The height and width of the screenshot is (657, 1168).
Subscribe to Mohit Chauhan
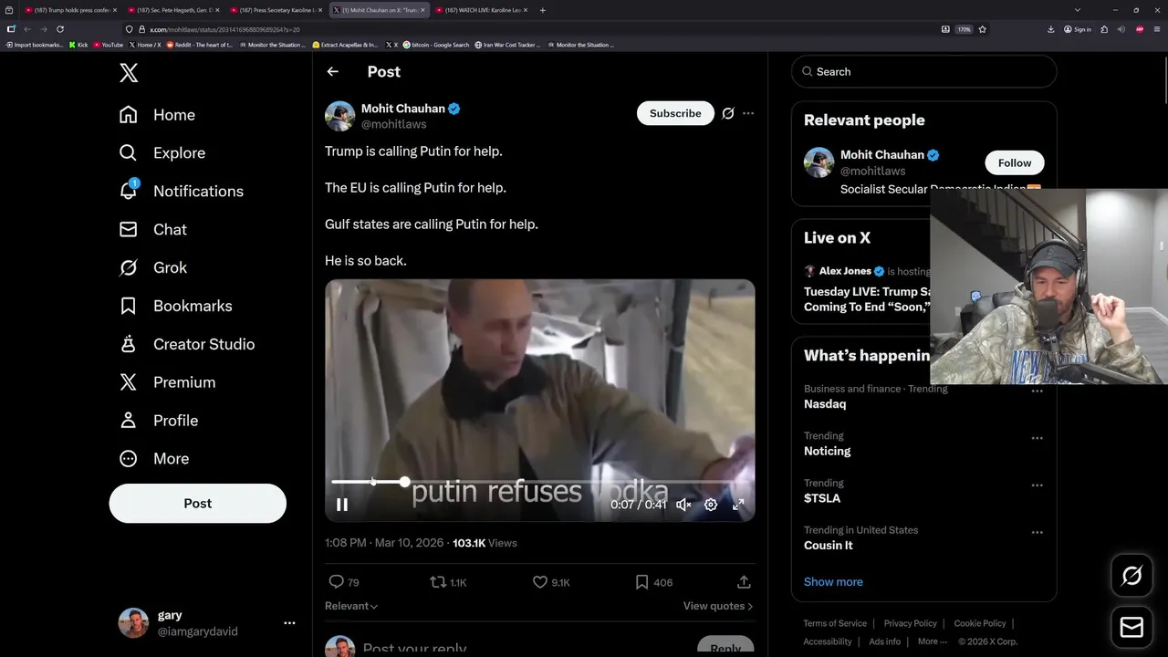675,113
